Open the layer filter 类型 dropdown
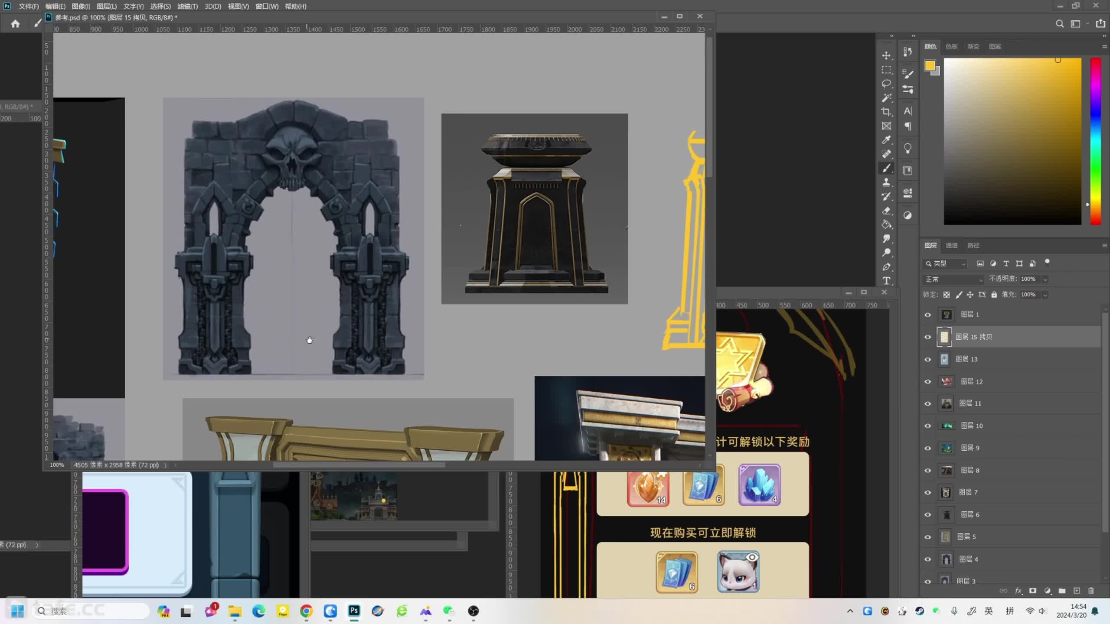This screenshot has height=624, width=1110. click(946, 263)
